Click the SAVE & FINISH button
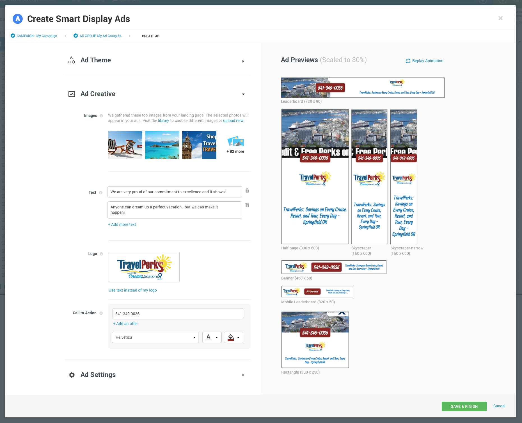Viewport: 522px width, 423px height. (464, 406)
